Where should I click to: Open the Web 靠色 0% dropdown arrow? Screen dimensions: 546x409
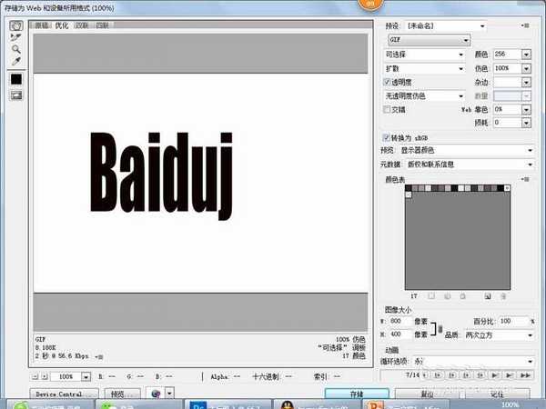[x=526, y=110]
